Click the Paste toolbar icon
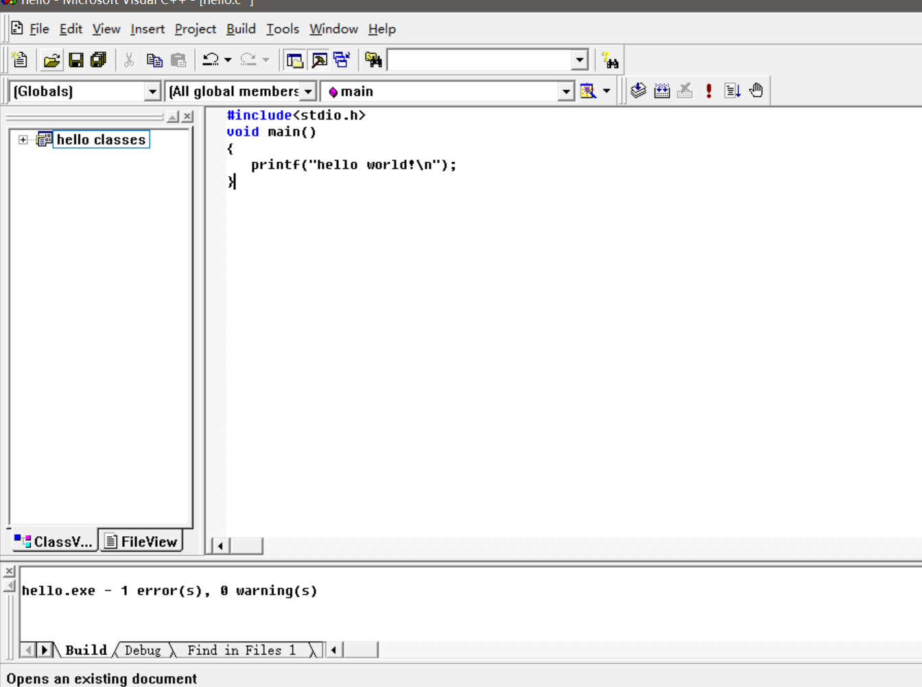 (178, 60)
